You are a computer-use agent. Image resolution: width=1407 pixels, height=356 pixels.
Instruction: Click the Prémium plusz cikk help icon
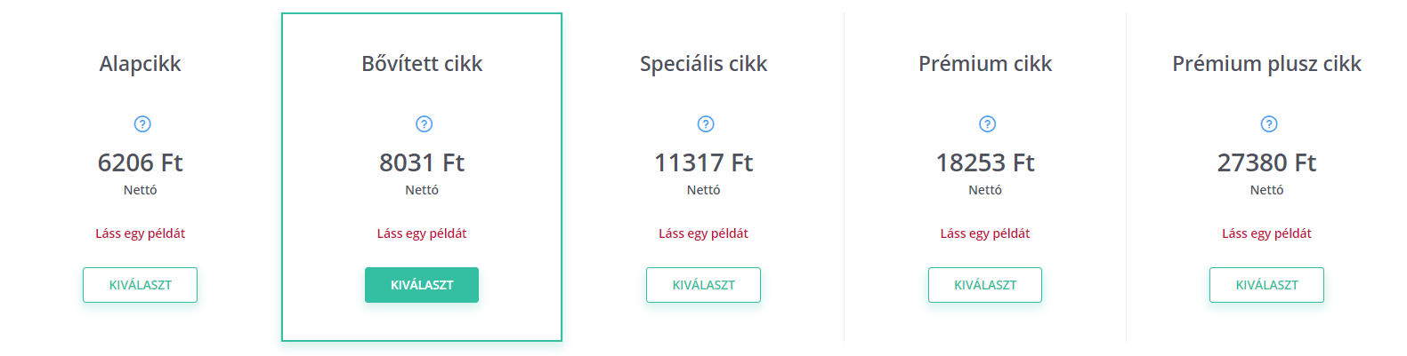[x=1269, y=124]
